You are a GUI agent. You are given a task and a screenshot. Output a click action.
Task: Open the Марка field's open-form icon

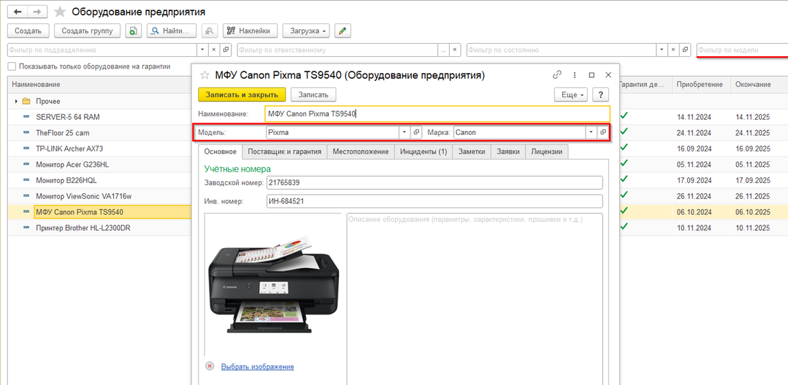point(603,132)
